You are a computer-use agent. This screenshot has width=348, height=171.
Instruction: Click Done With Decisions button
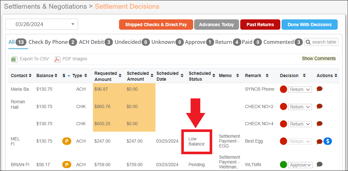[x=310, y=25]
